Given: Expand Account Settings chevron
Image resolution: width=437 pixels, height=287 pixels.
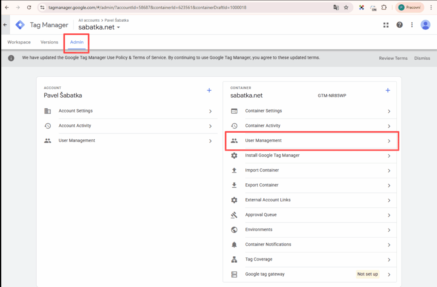Looking at the screenshot, I should click(x=210, y=111).
